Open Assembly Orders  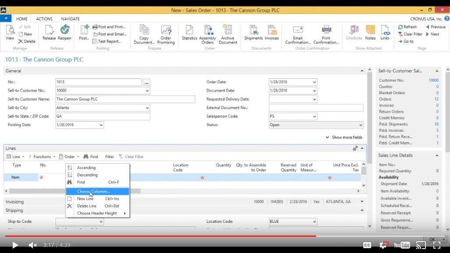pyautogui.click(x=208, y=35)
